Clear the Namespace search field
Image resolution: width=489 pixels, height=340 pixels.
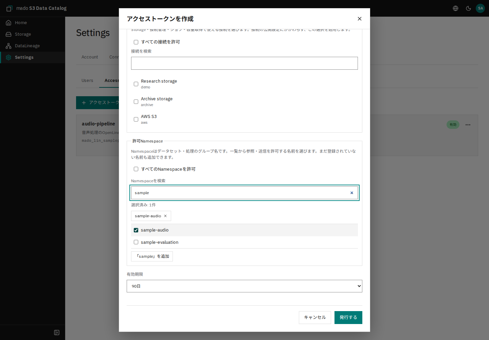click(352, 193)
